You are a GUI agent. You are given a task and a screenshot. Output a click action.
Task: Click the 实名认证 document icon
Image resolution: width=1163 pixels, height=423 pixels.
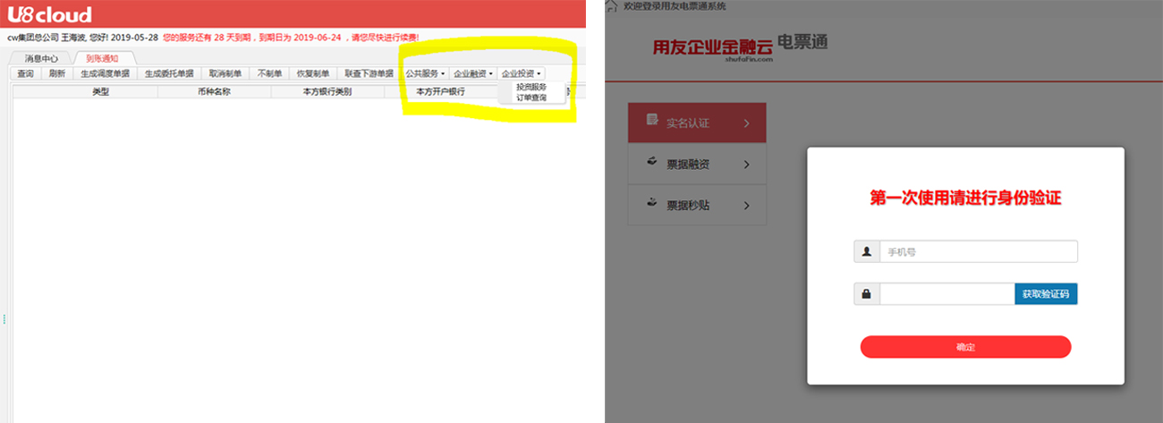click(652, 121)
